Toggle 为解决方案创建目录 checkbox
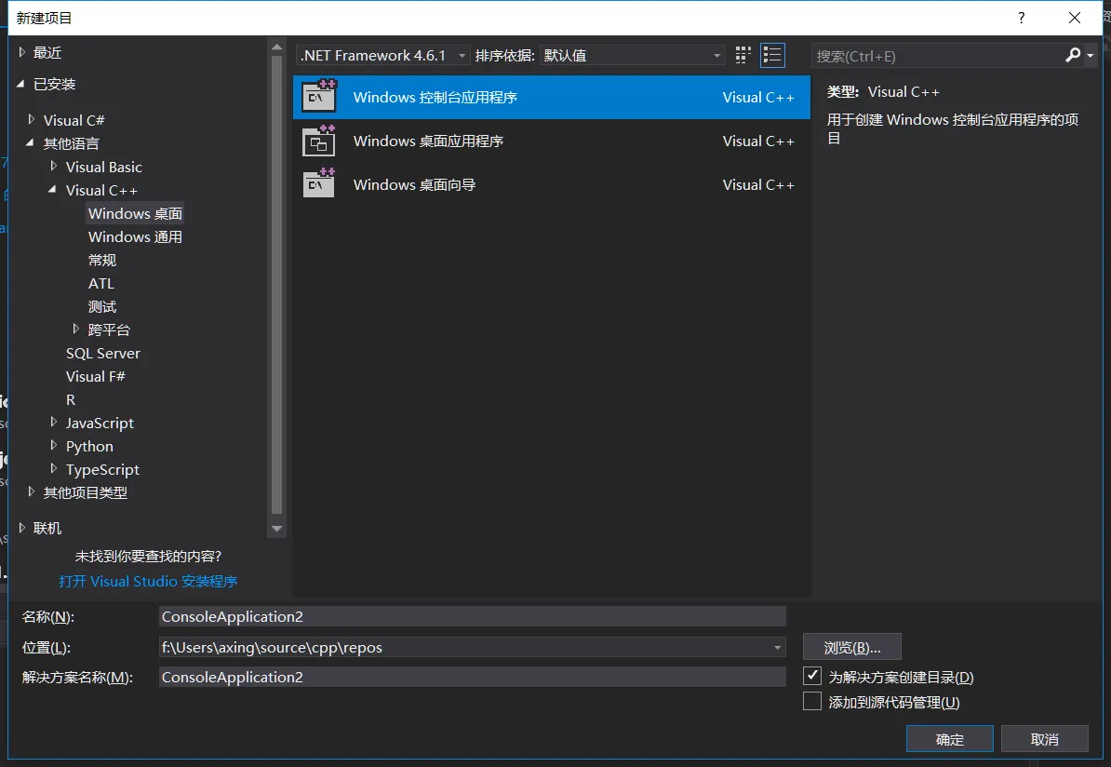This screenshot has height=767, width=1111. (x=812, y=676)
